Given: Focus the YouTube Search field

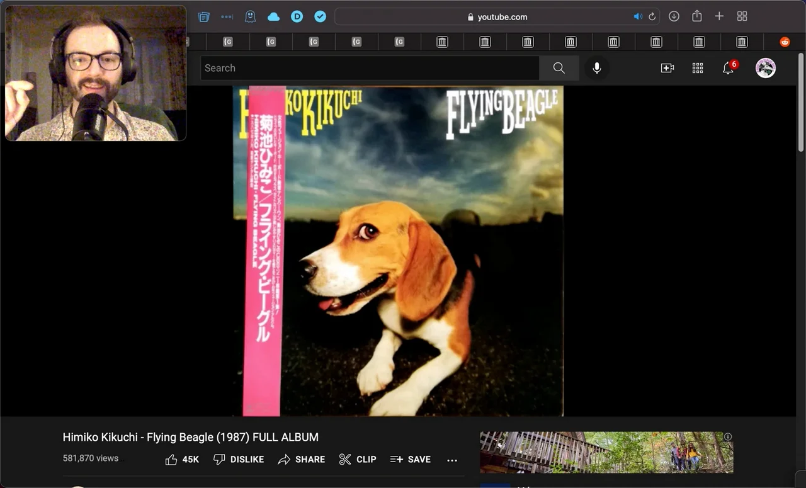Looking at the screenshot, I should coord(370,68).
